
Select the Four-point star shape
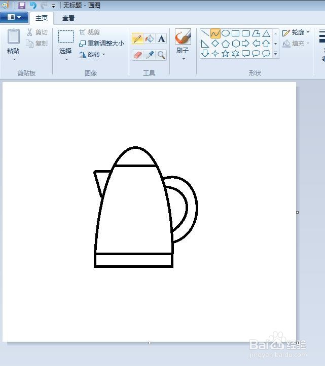215,54
